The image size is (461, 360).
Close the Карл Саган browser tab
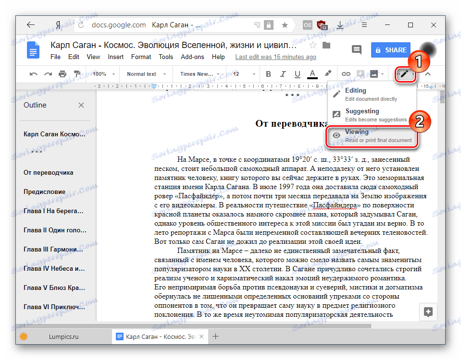pos(201,336)
